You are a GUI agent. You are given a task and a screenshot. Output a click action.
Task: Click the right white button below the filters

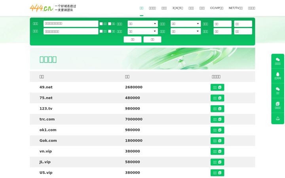pos(152,40)
